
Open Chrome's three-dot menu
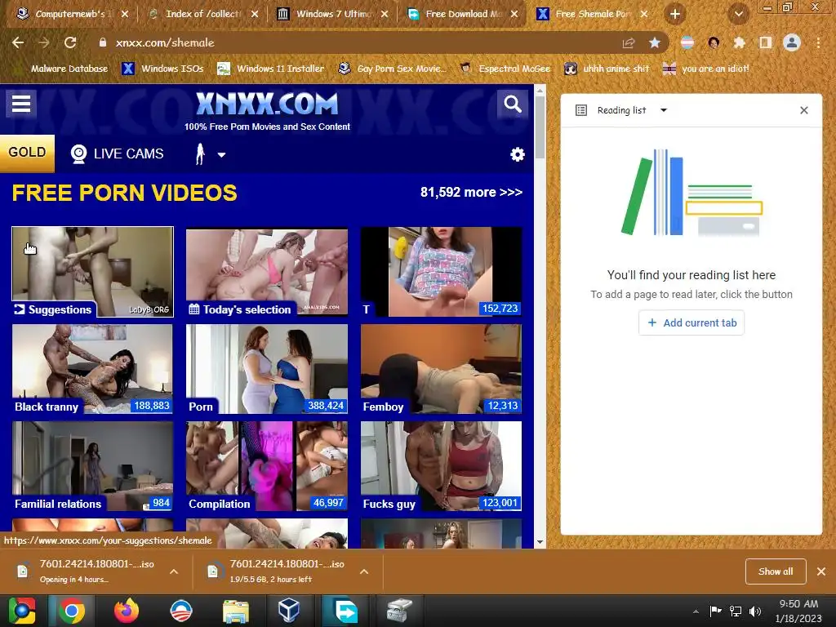(x=818, y=42)
